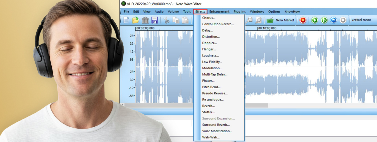Copy selection using the two-pages icon

coord(176,20)
